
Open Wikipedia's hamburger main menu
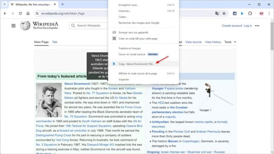pos(14,26)
